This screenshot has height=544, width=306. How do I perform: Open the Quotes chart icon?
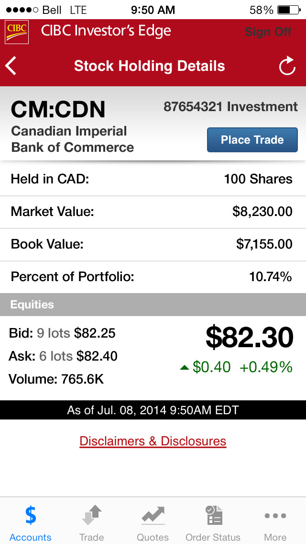pyautogui.click(x=153, y=516)
